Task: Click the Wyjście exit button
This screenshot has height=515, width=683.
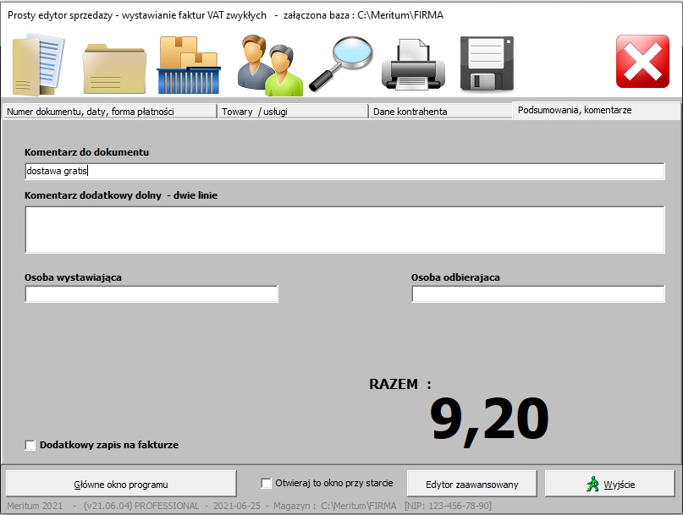Action: click(610, 485)
